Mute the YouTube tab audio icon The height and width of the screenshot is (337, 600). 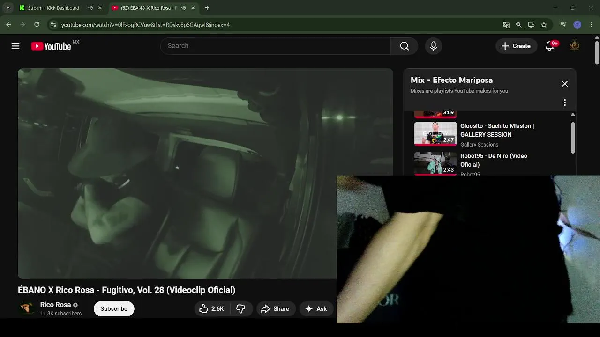coord(183,8)
